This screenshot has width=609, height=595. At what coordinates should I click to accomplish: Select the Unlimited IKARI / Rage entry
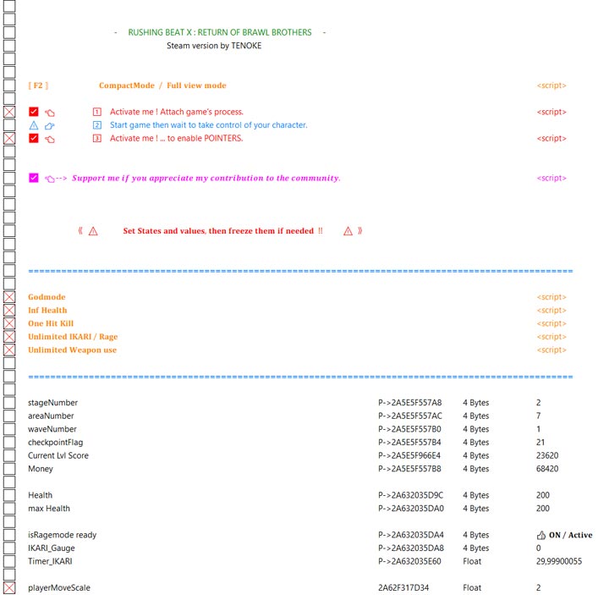click(x=73, y=337)
